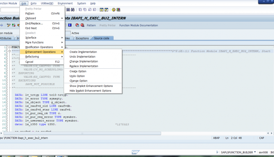Click the command input field
The height and width of the screenshot is (157, 274).
click(10, 10)
